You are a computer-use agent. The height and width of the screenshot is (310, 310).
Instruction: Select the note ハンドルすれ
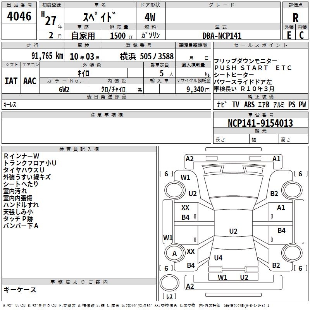tap(21, 205)
